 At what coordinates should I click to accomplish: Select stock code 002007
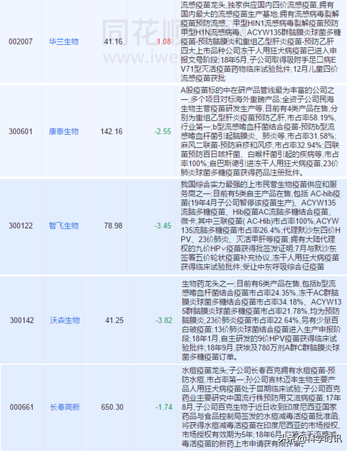[21, 42]
